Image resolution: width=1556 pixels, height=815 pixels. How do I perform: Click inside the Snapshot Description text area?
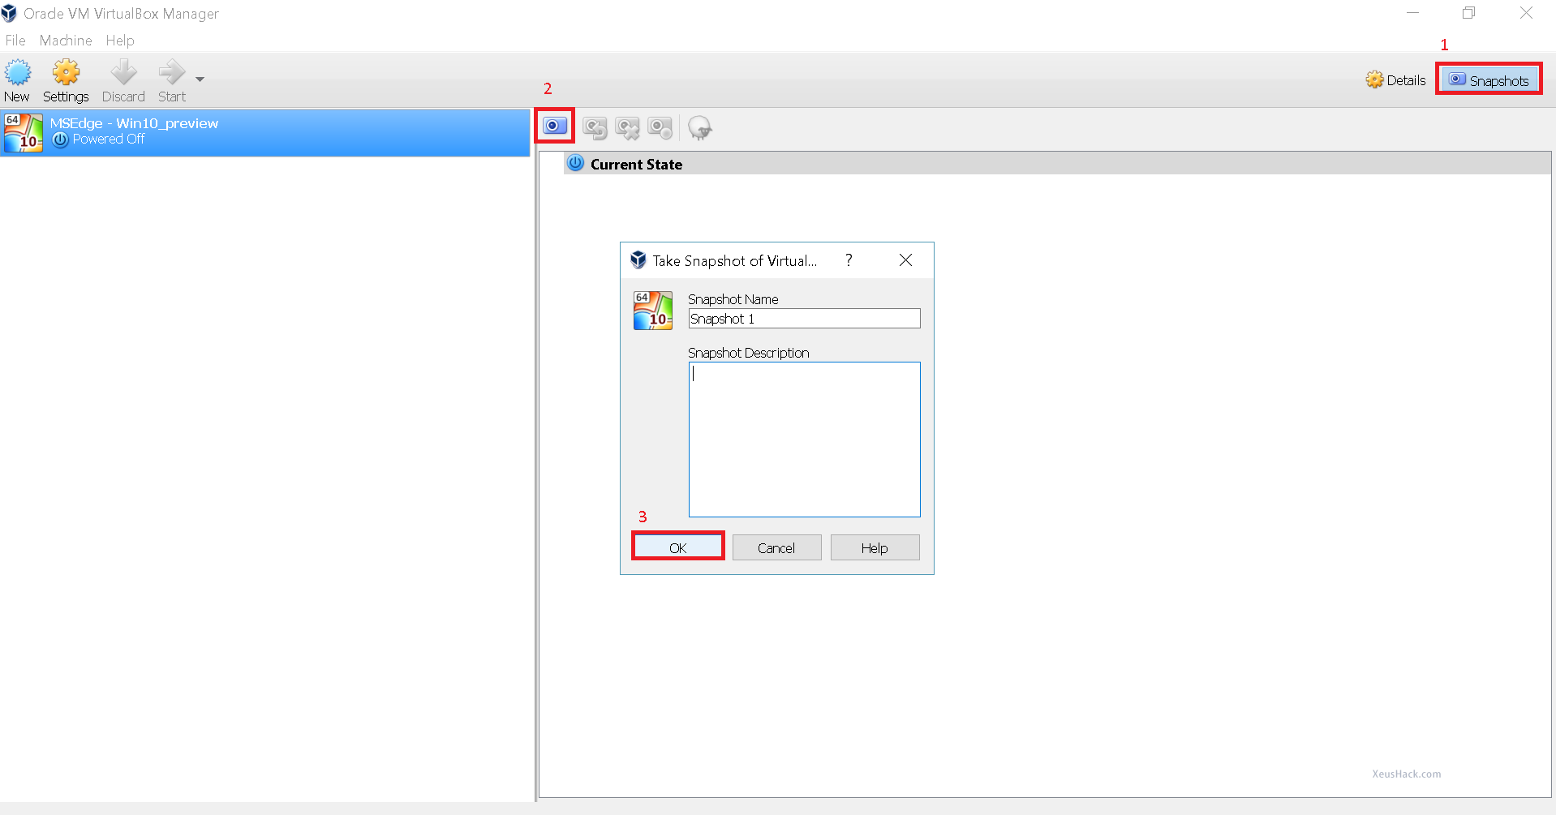click(x=804, y=439)
